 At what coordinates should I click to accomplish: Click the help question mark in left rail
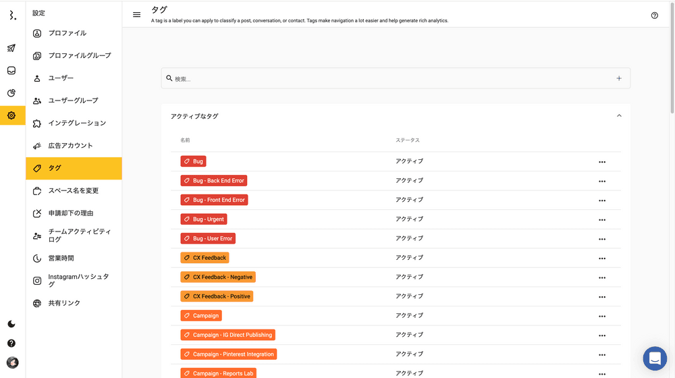pos(11,344)
